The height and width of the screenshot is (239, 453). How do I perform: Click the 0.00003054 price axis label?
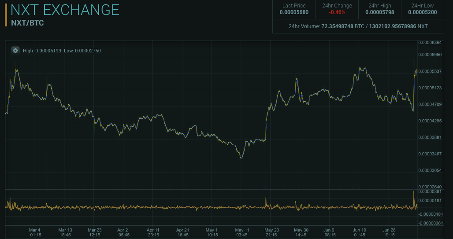[x=430, y=170]
